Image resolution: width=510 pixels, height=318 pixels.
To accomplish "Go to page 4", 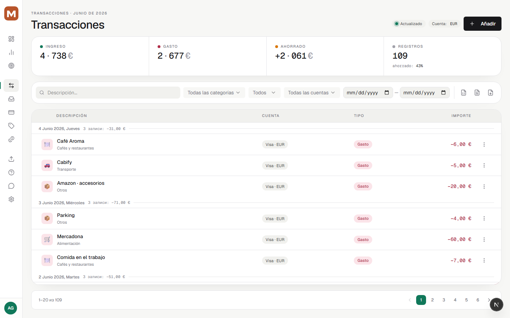I will [x=455, y=300].
